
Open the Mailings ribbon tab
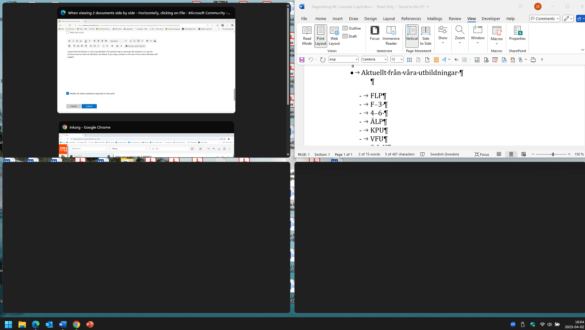coord(435,19)
